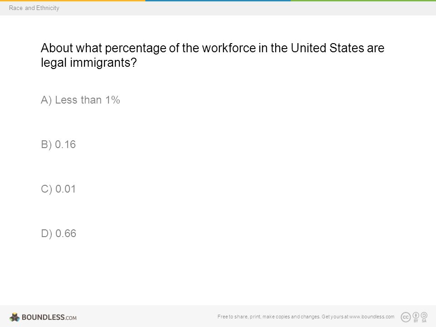Click the 'Free to share, print' footer text
Screen dimensions: 436x327
coord(239,317)
